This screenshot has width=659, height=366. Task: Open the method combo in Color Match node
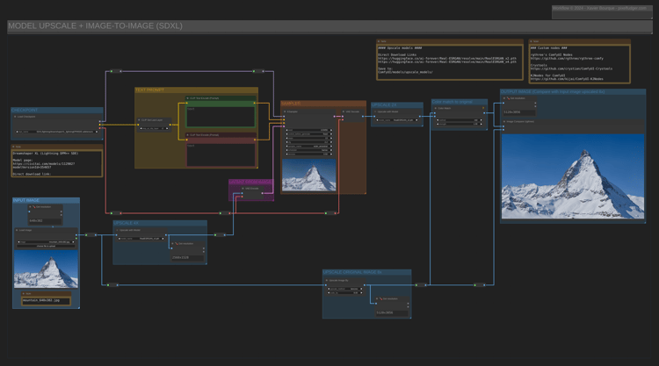(x=460, y=120)
